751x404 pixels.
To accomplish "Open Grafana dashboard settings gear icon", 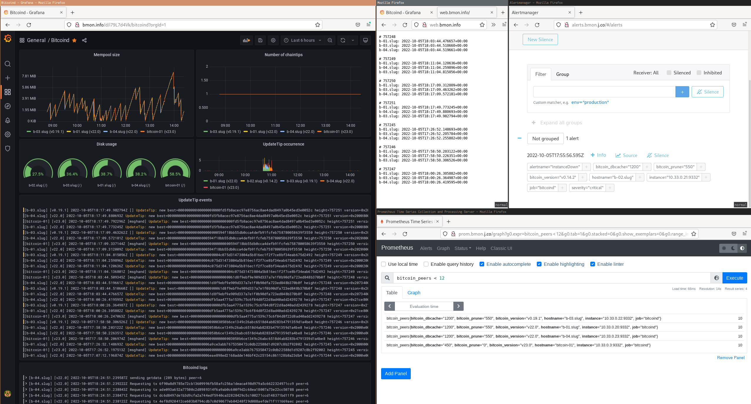I will (273, 40).
